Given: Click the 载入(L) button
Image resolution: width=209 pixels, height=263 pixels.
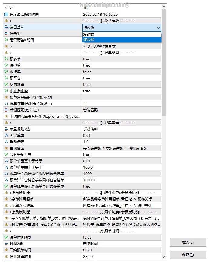Looking at the screenshot, I should pyautogui.click(x=188, y=242).
